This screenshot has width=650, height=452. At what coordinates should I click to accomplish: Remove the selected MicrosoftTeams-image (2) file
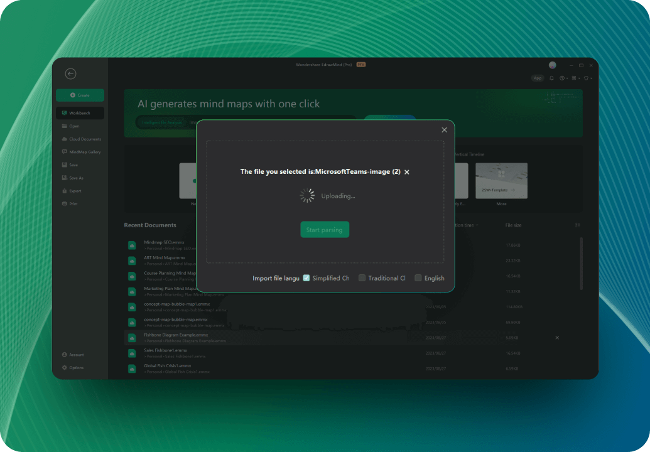coord(407,172)
